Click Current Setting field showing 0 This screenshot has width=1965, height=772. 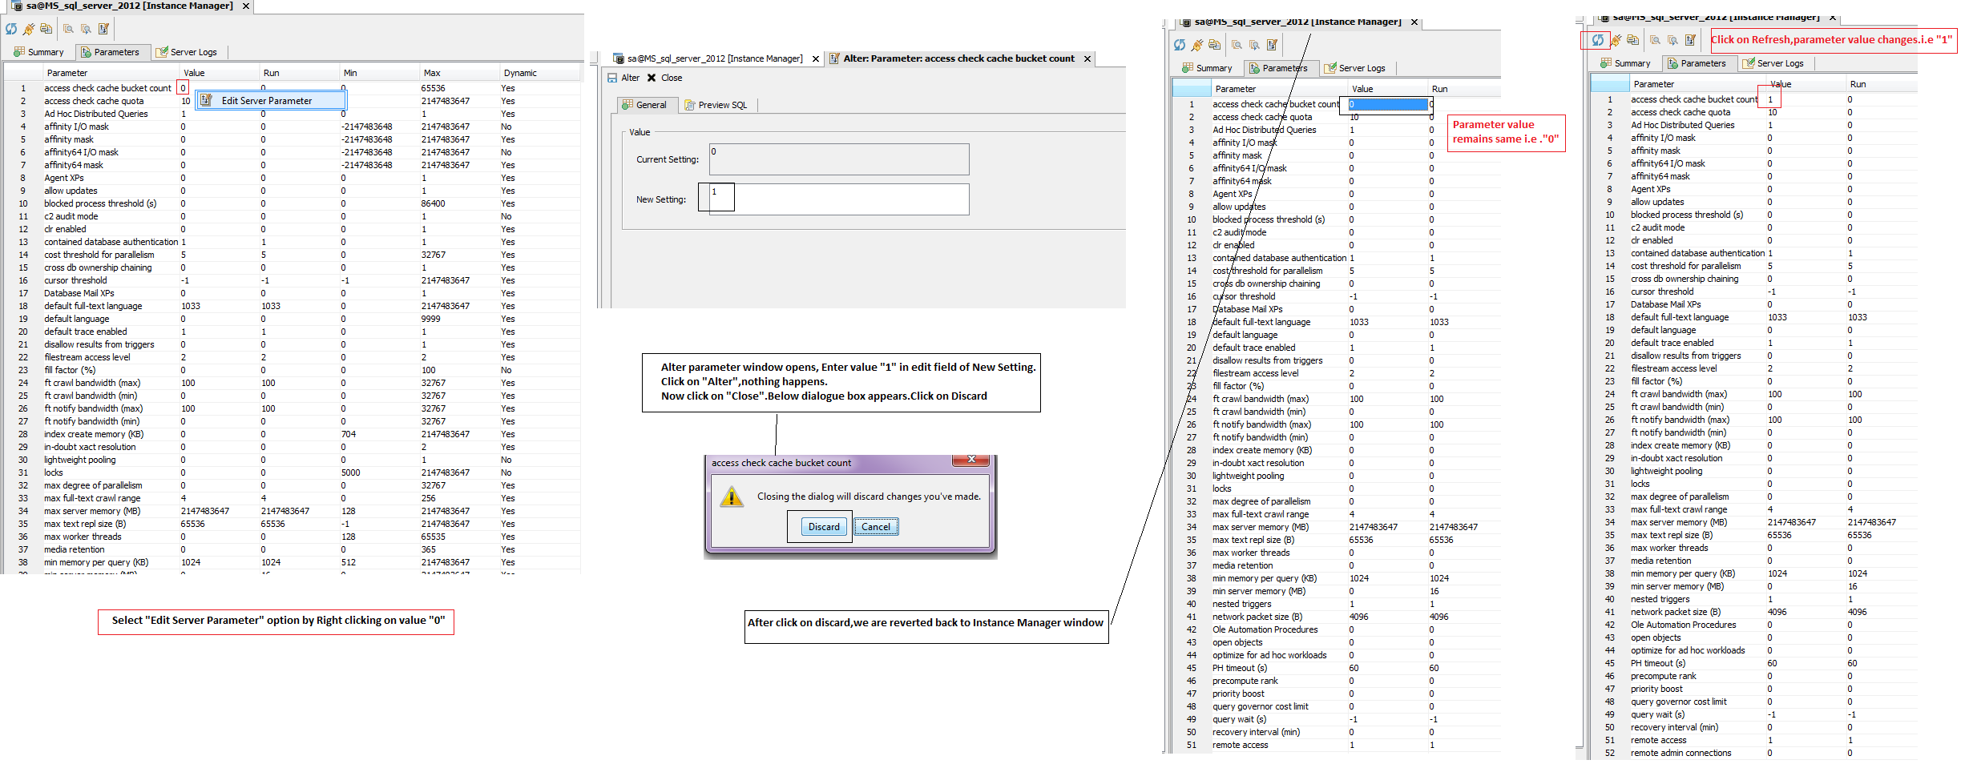tap(838, 159)
